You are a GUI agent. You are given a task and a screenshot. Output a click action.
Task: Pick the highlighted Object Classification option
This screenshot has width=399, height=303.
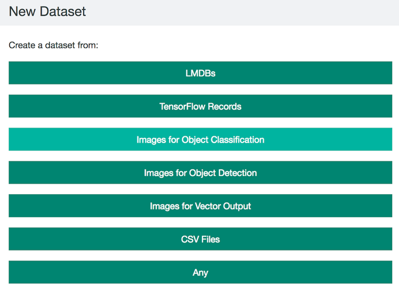point(200,140)
